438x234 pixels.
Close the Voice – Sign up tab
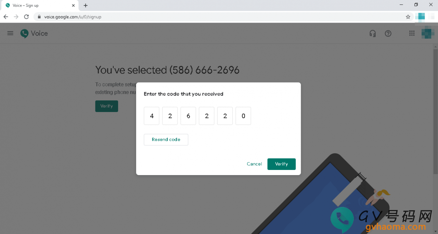pyautogui.click(x=73, y=5)
